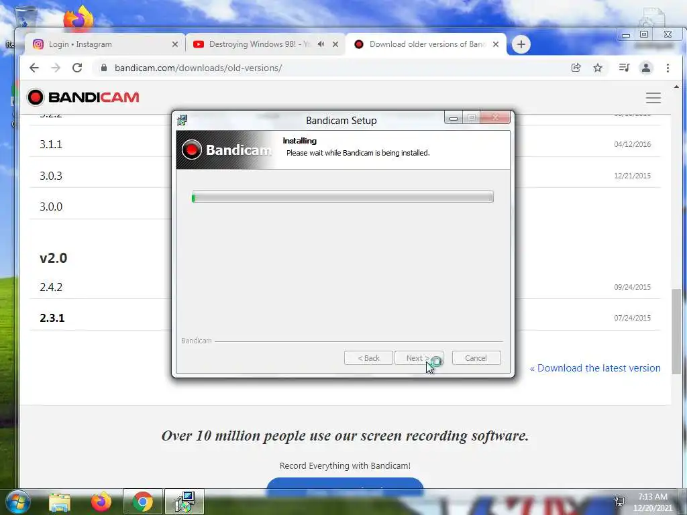This screenshot has height=515, width=687.
Task: Click the address bar URL
Action: pos(198,68)
